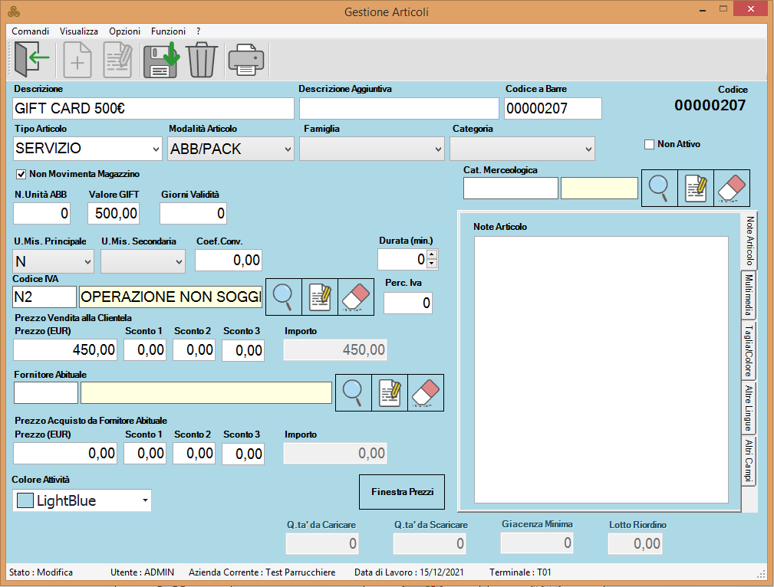Click the Descrizione Aggiuntiva text field
This screenshot has height=587, width=774.
(398, 108)
